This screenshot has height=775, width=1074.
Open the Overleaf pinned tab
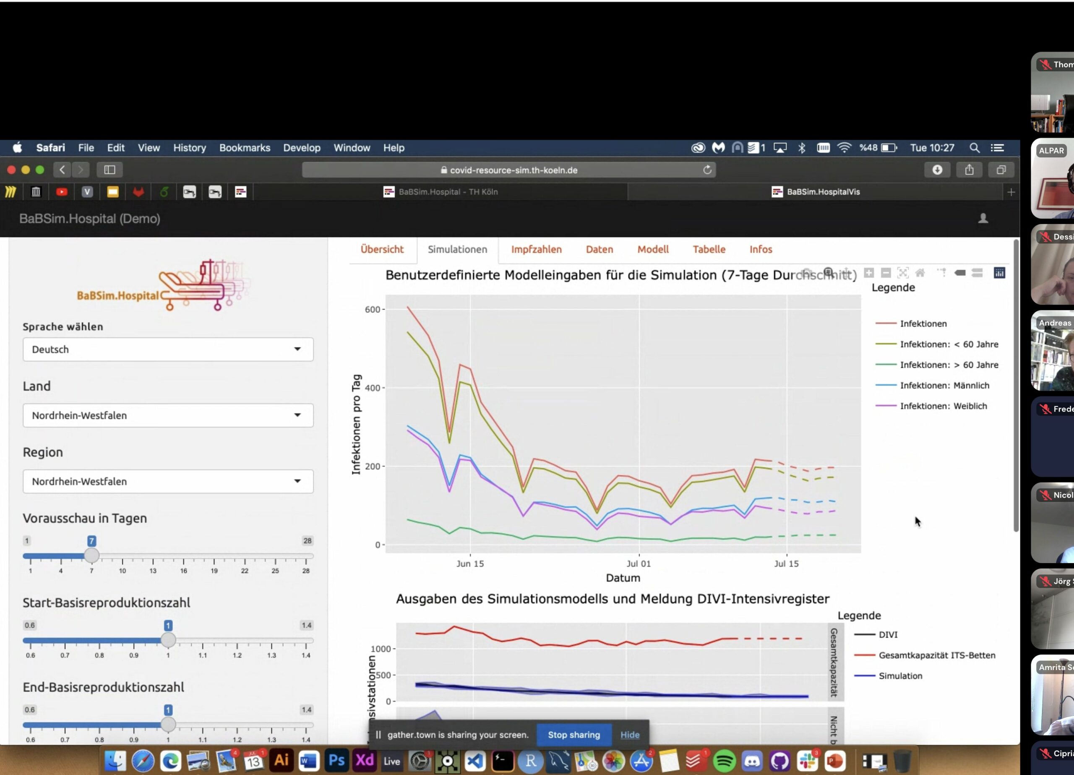pos(164,192)
